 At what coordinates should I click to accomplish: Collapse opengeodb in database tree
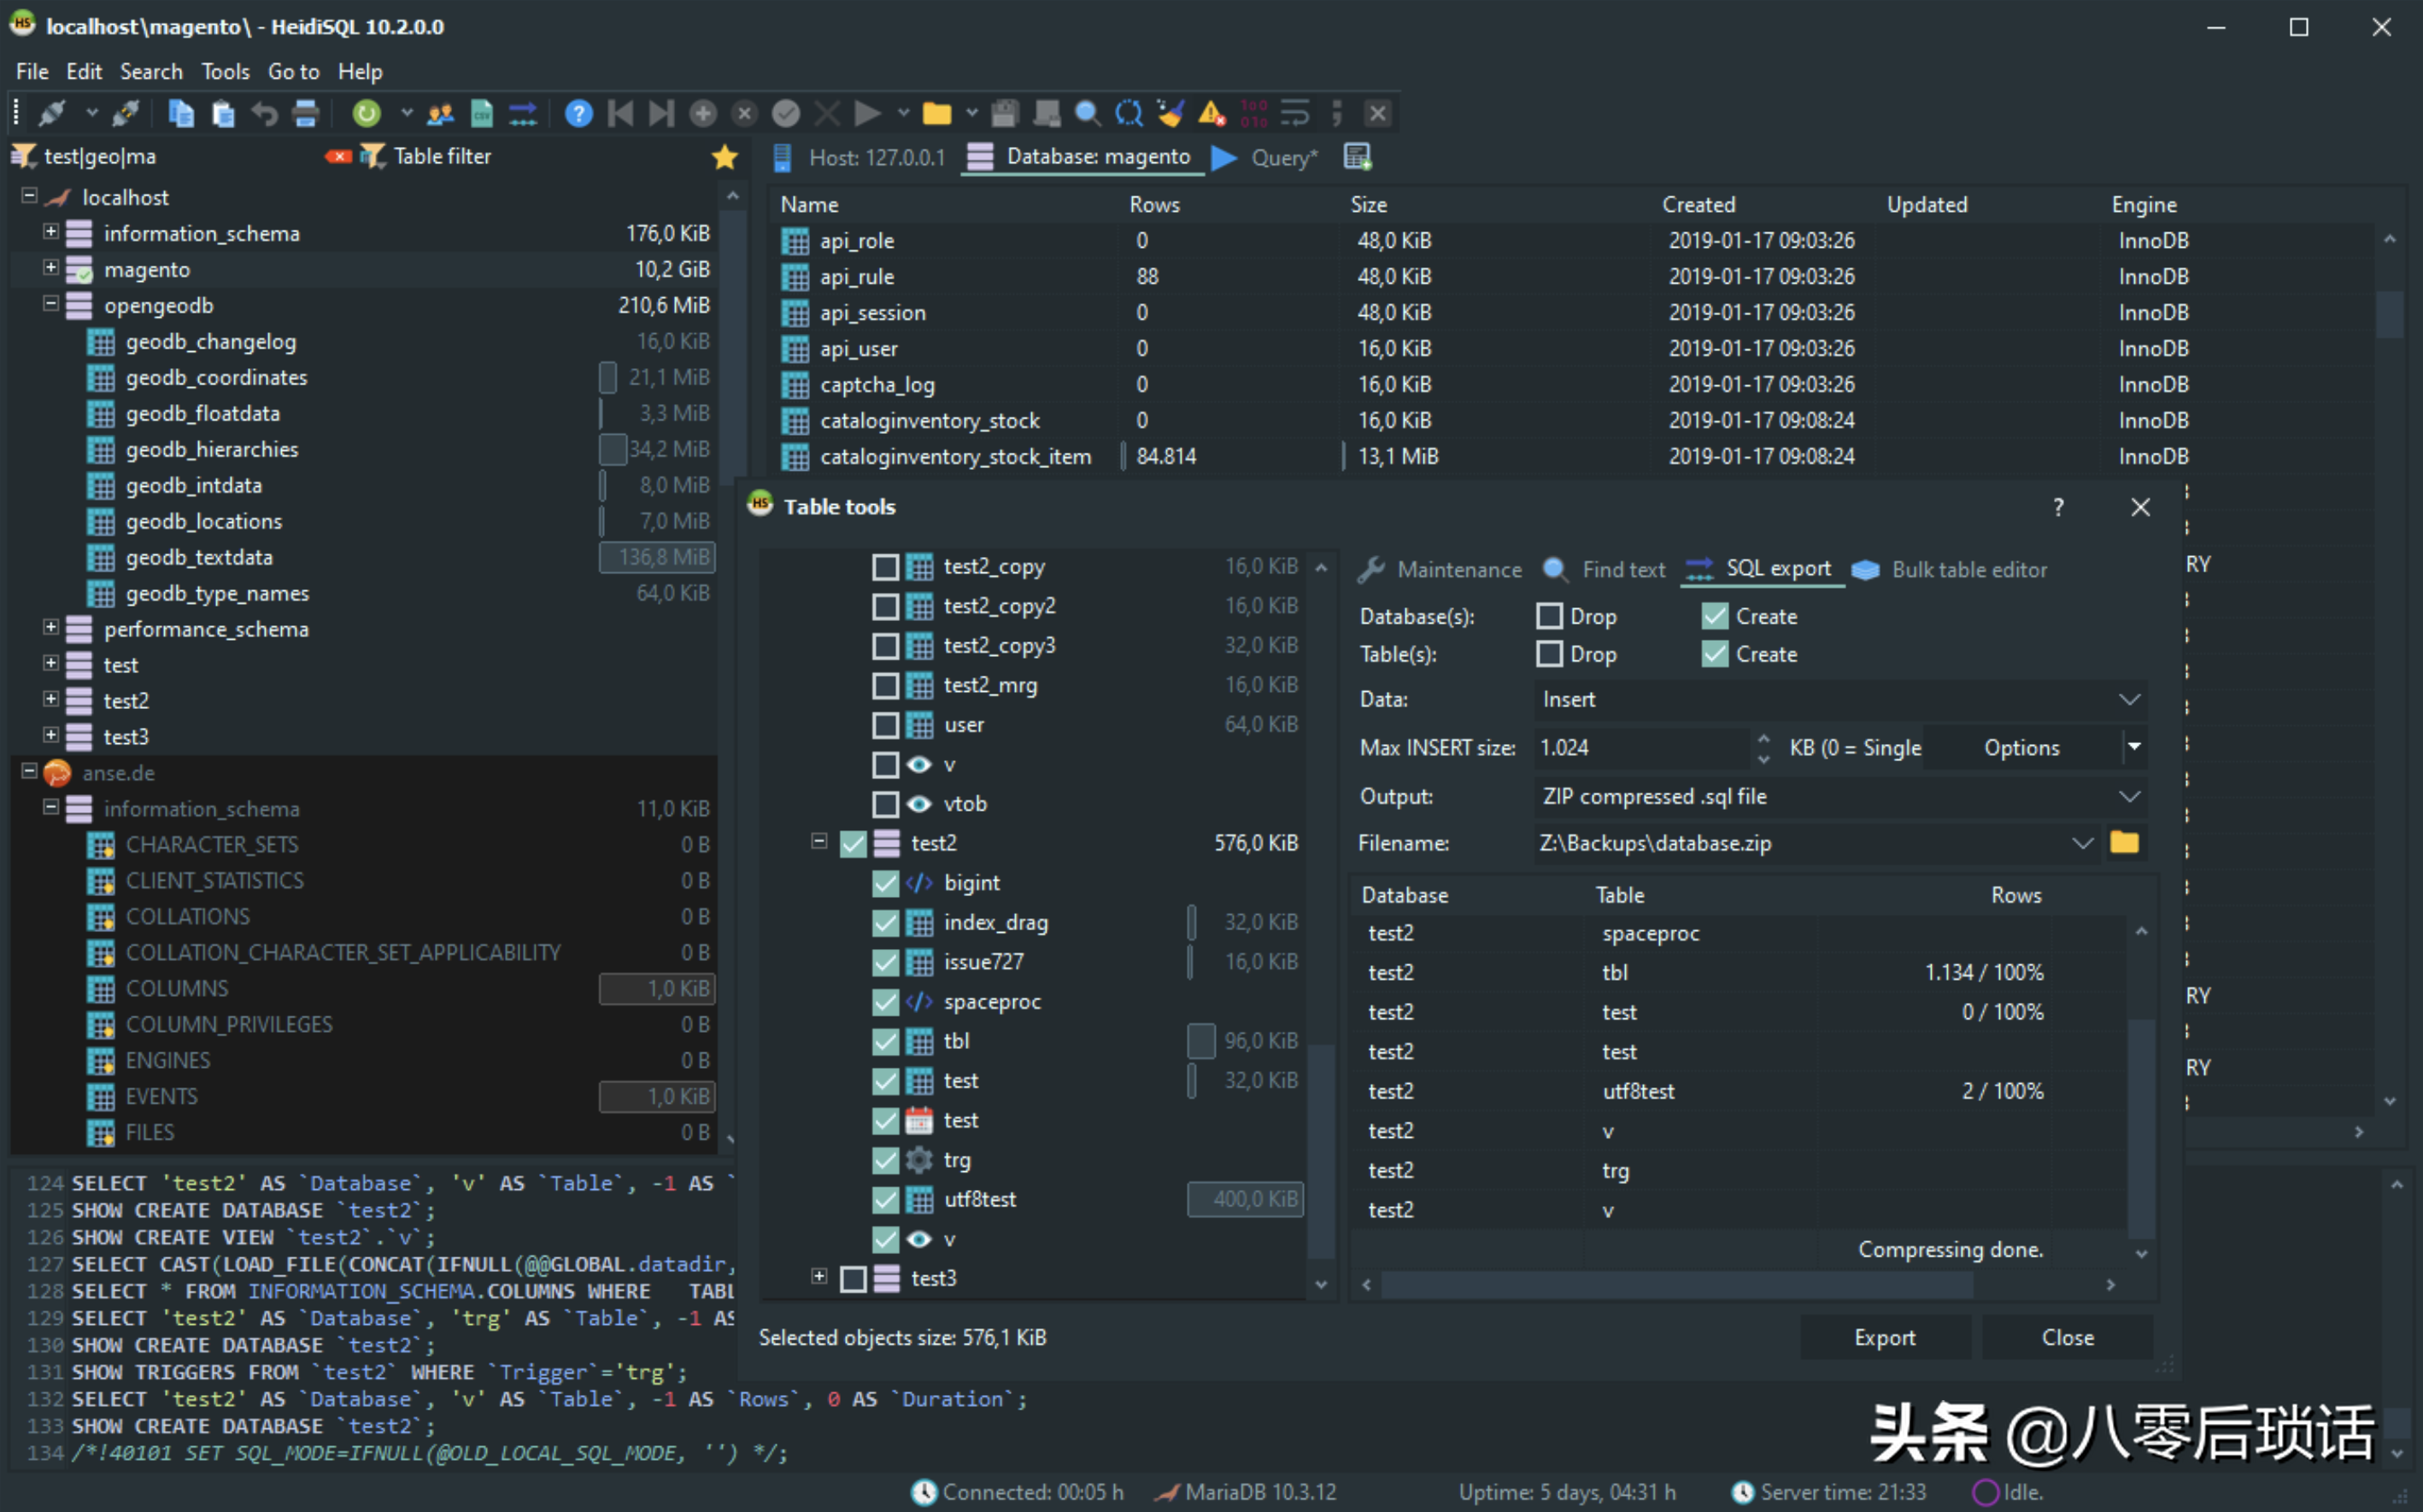51,304
